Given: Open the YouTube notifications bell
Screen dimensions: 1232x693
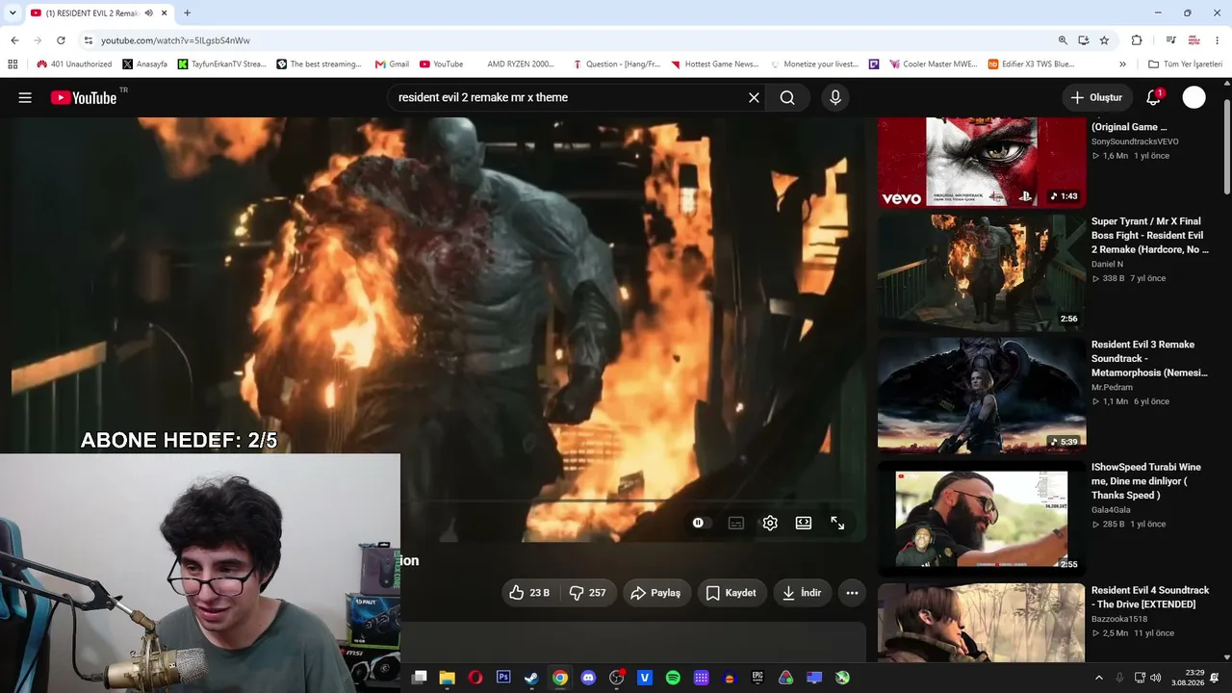Looking at the screenshot, I should coord(1153,97).
